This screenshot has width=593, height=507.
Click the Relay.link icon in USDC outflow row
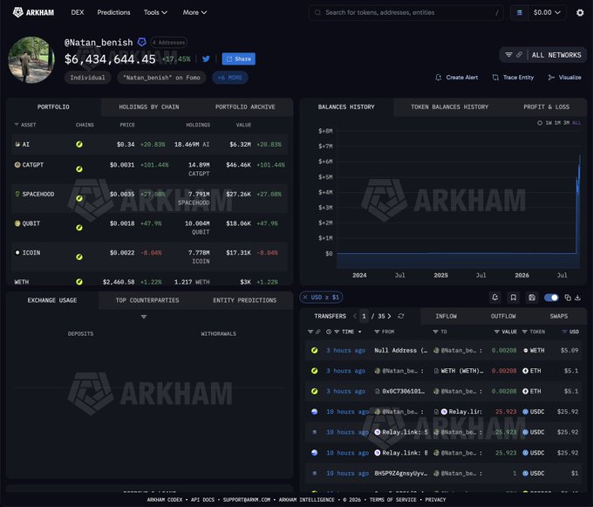point(444,412)
